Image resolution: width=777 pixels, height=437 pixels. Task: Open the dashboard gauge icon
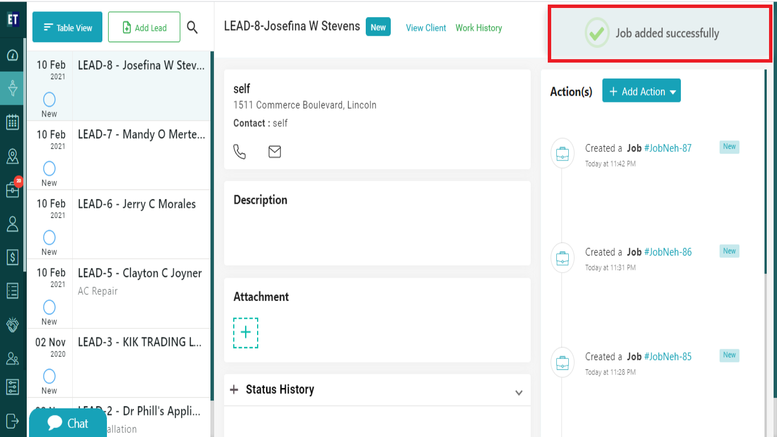pyautogui.click(x=13, y=55)
